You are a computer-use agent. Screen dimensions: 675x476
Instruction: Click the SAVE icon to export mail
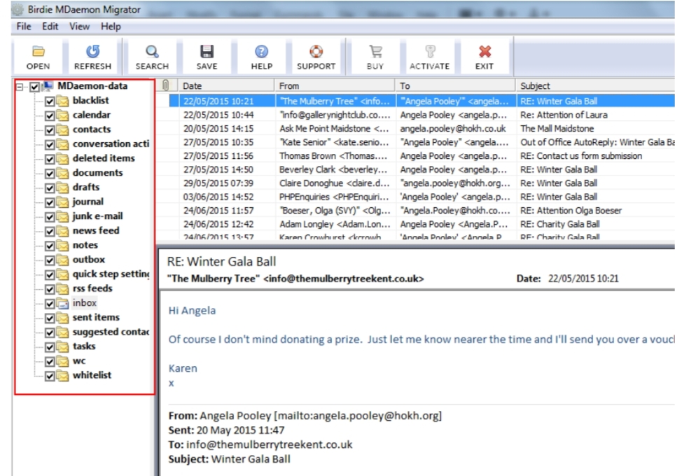point(206,56)
